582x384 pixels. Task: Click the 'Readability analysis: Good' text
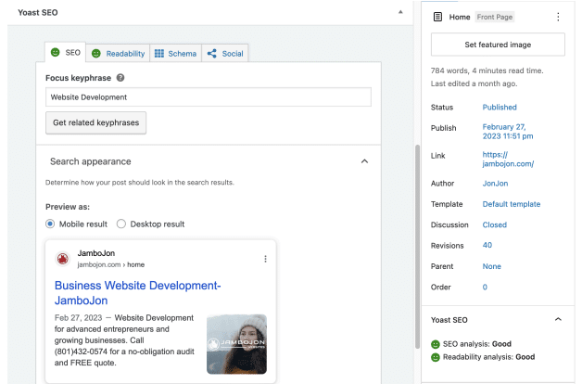(x=488, y=357)
